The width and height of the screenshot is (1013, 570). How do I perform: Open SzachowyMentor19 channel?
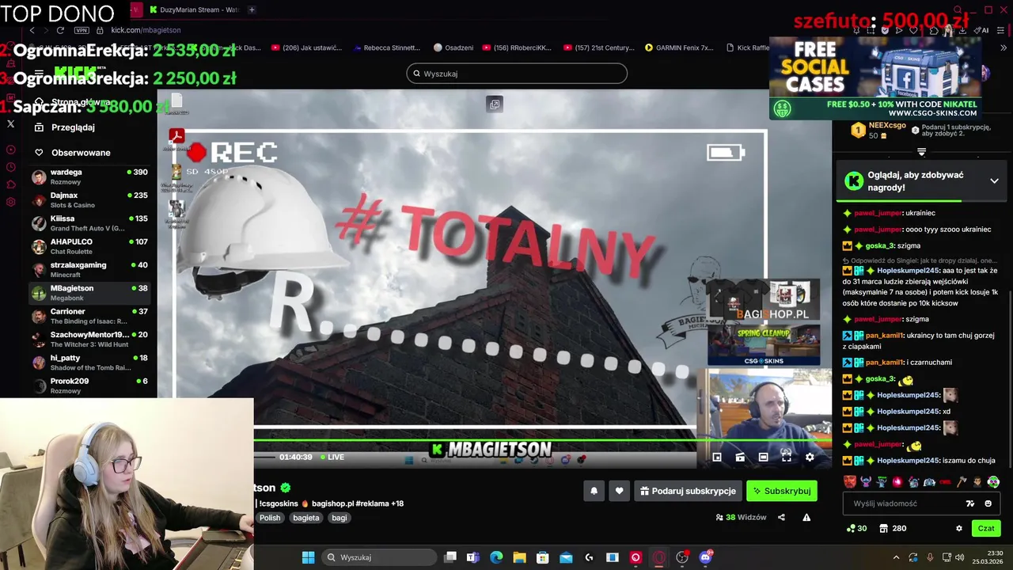90,339
